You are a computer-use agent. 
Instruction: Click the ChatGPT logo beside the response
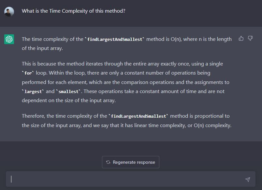(9, 39)
